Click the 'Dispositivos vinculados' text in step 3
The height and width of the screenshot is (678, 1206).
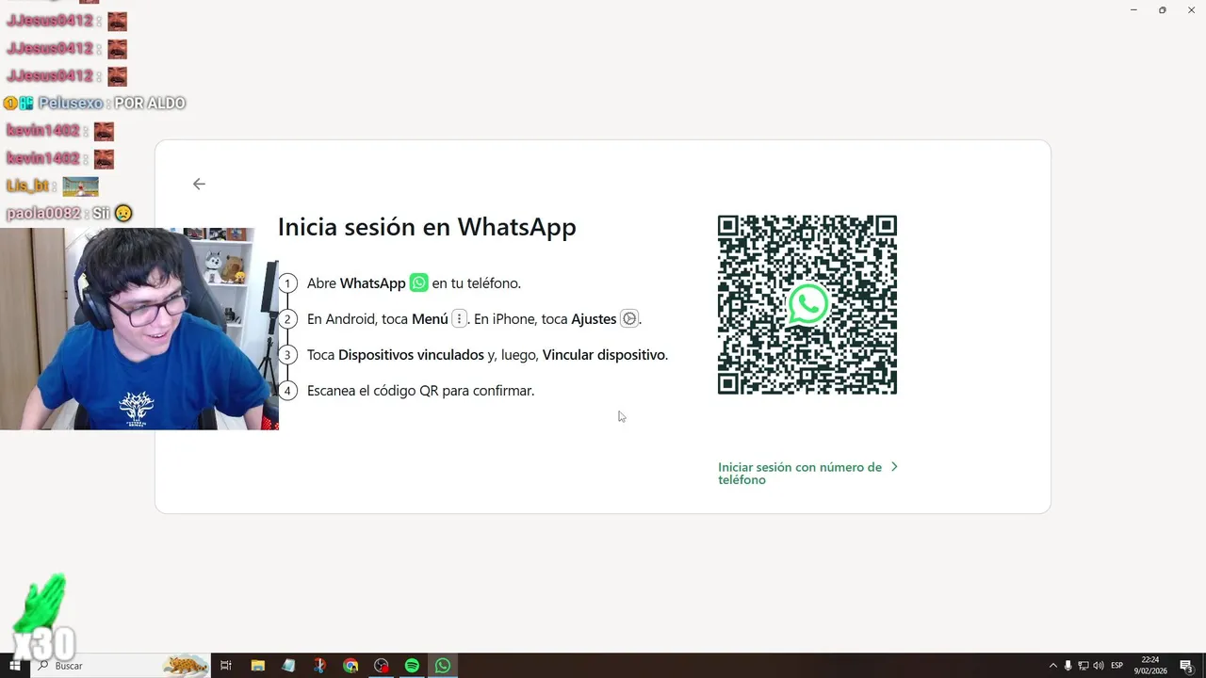411,355
